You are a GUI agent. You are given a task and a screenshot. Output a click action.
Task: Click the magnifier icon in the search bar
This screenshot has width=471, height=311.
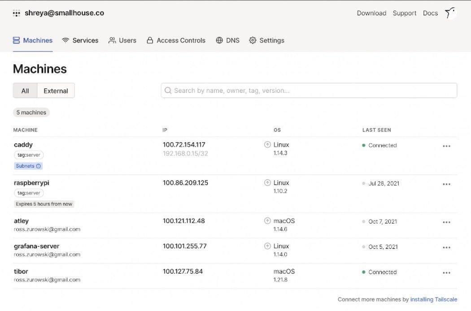pyautogui.click(x=168, y=90)
